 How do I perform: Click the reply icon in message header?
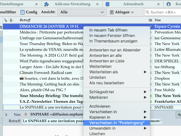point(178,114)
